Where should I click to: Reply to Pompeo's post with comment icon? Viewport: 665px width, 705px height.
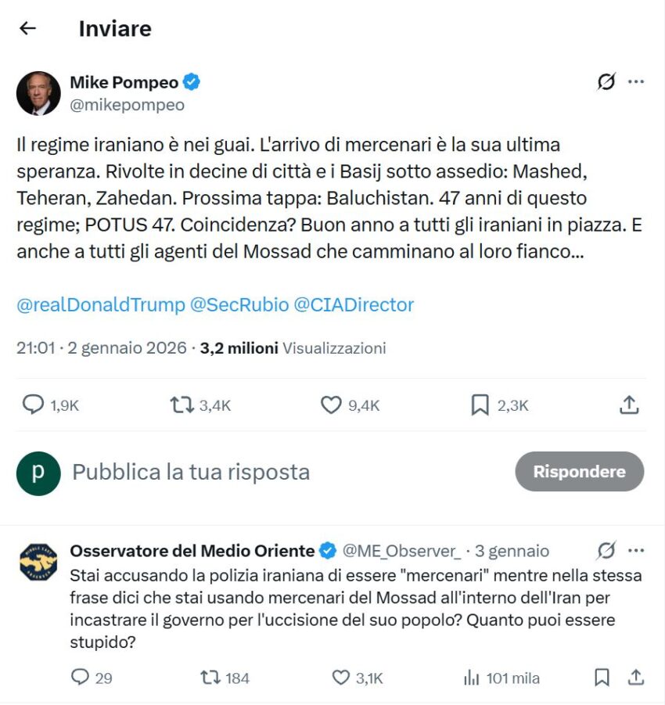point(34,405)
